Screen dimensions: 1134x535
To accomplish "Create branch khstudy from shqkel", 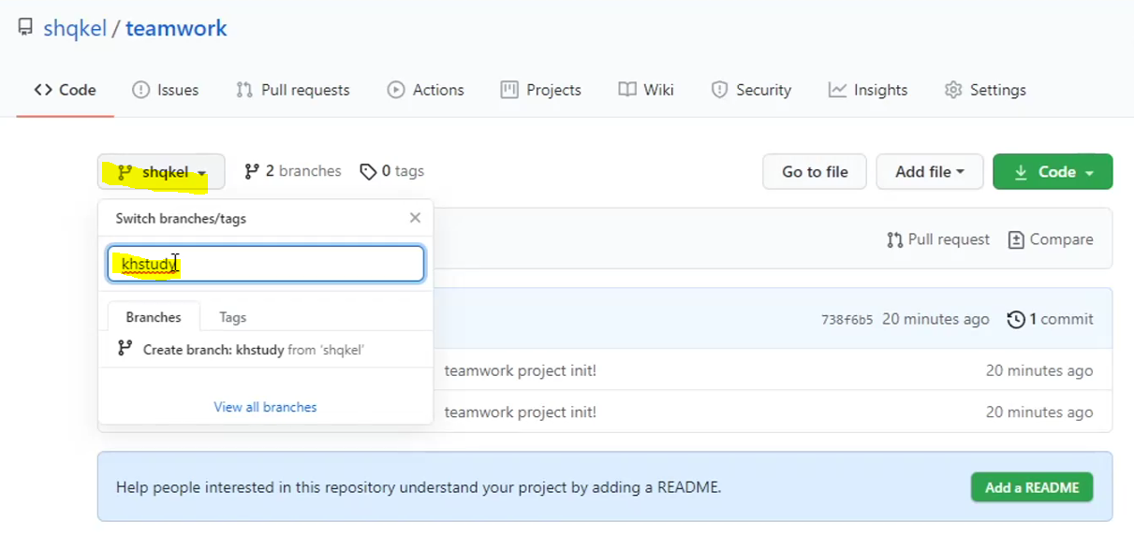I will tap(265, 350).
